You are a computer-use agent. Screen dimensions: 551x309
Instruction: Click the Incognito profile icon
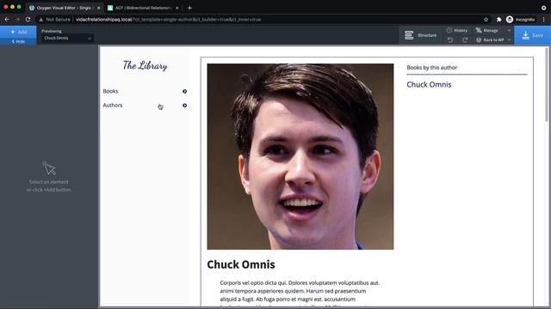coord(510,20)
